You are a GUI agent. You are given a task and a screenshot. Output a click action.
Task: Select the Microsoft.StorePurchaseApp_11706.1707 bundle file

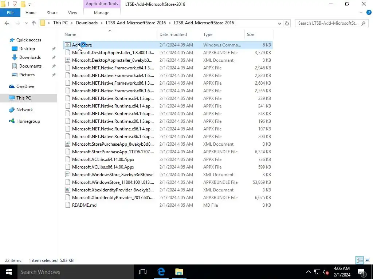pos(168,151)
